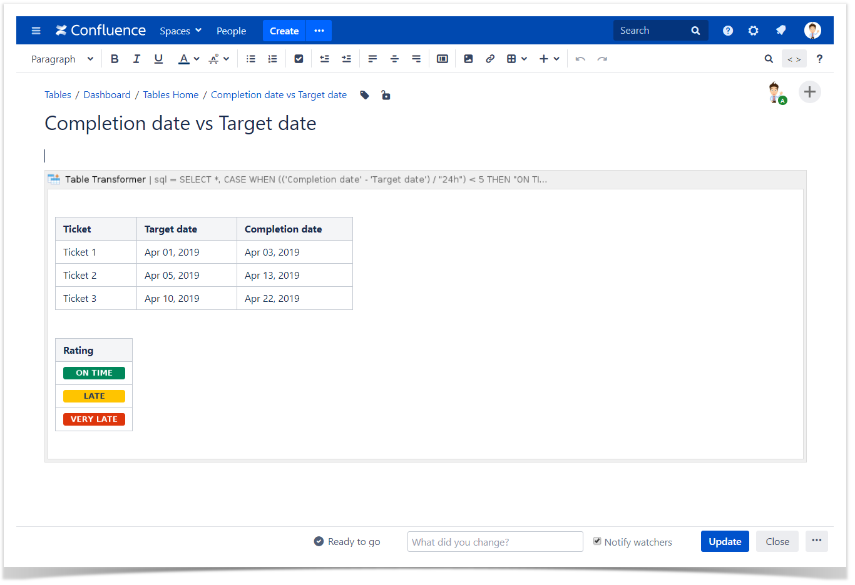The width and height of the screenshot is (855, 585).
Task: Insert an image or file
Action: (468, 59)
